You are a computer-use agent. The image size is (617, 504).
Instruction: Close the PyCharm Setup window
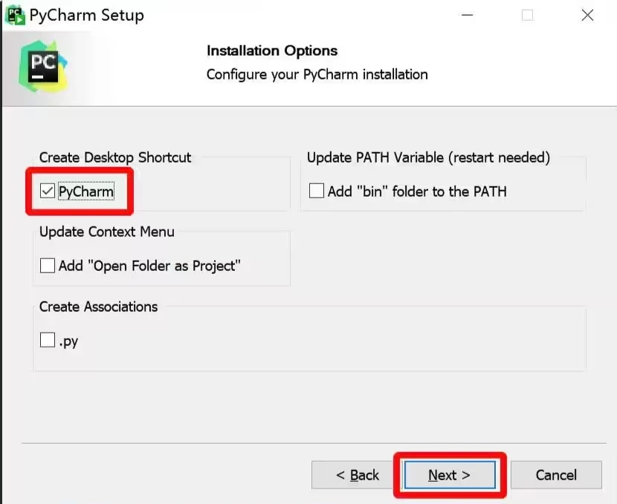(x=587, y=16)
